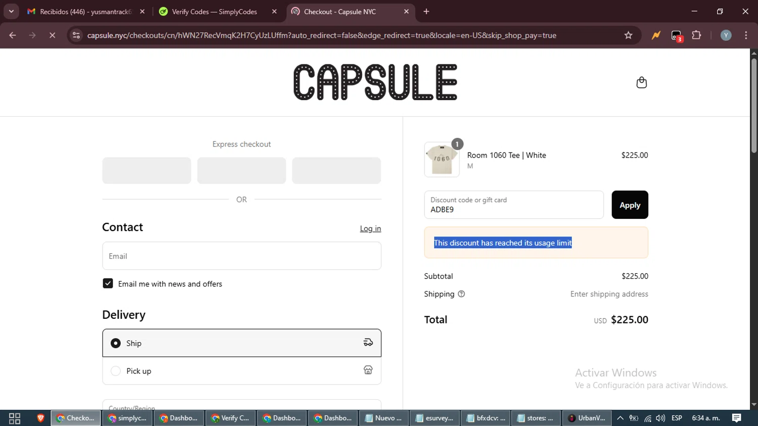Screen dimensions: 758x426
Task: Open the Chrome three-dot menu
Action: pyautogui.click(x=746, y=35)
